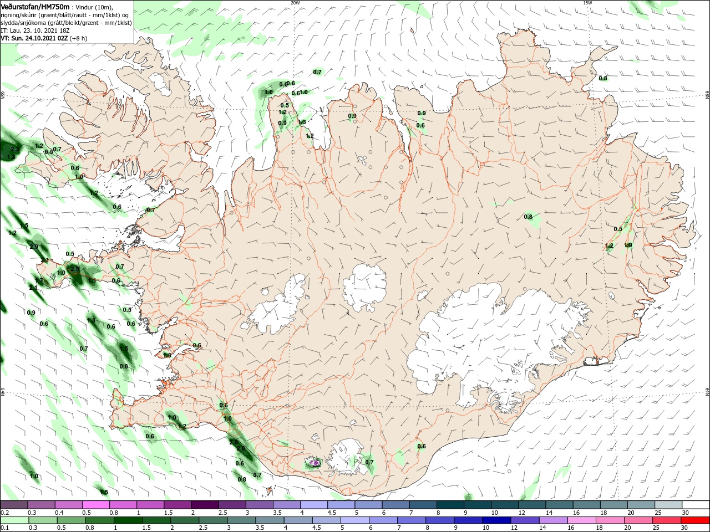Select the bright red 30 lower scale swatch

click(x=694, y=520)
